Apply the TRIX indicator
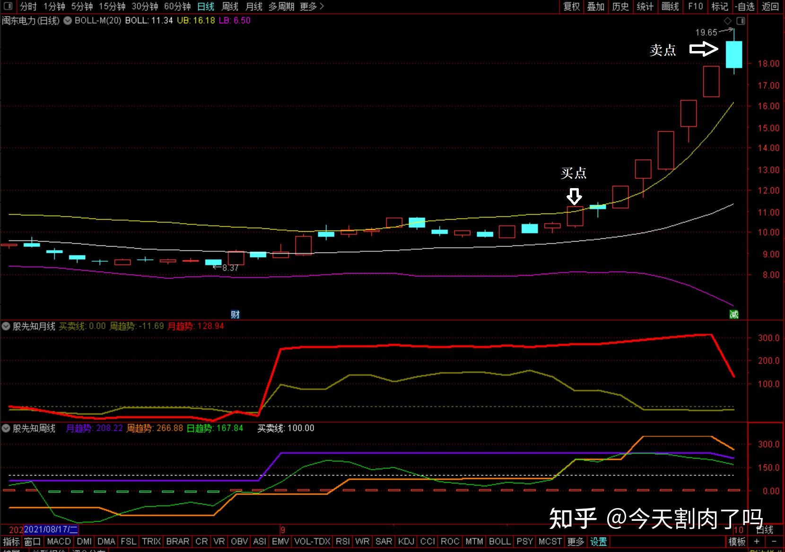 [151, 542]
